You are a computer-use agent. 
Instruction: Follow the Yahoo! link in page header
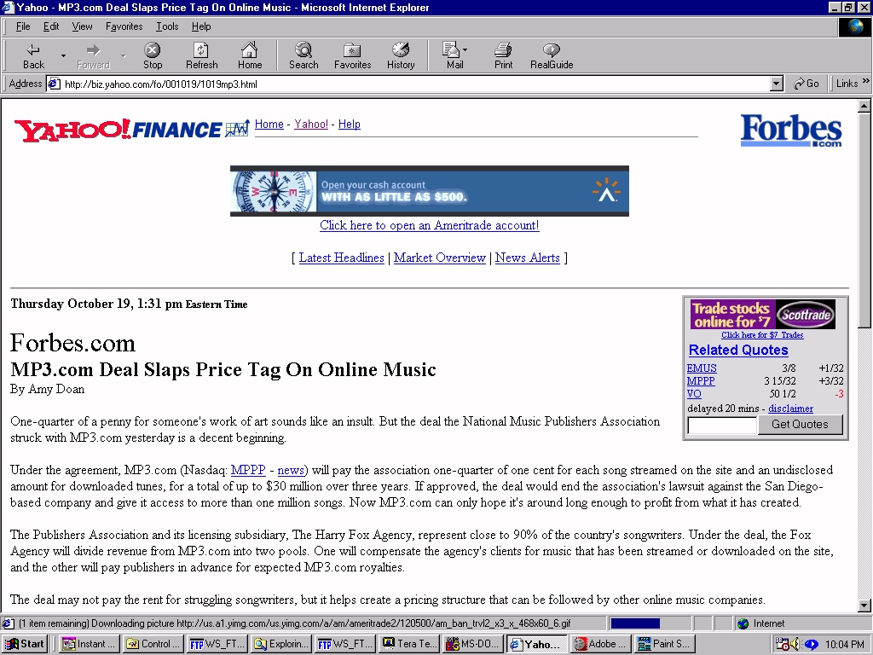click(x=311, y=124)
